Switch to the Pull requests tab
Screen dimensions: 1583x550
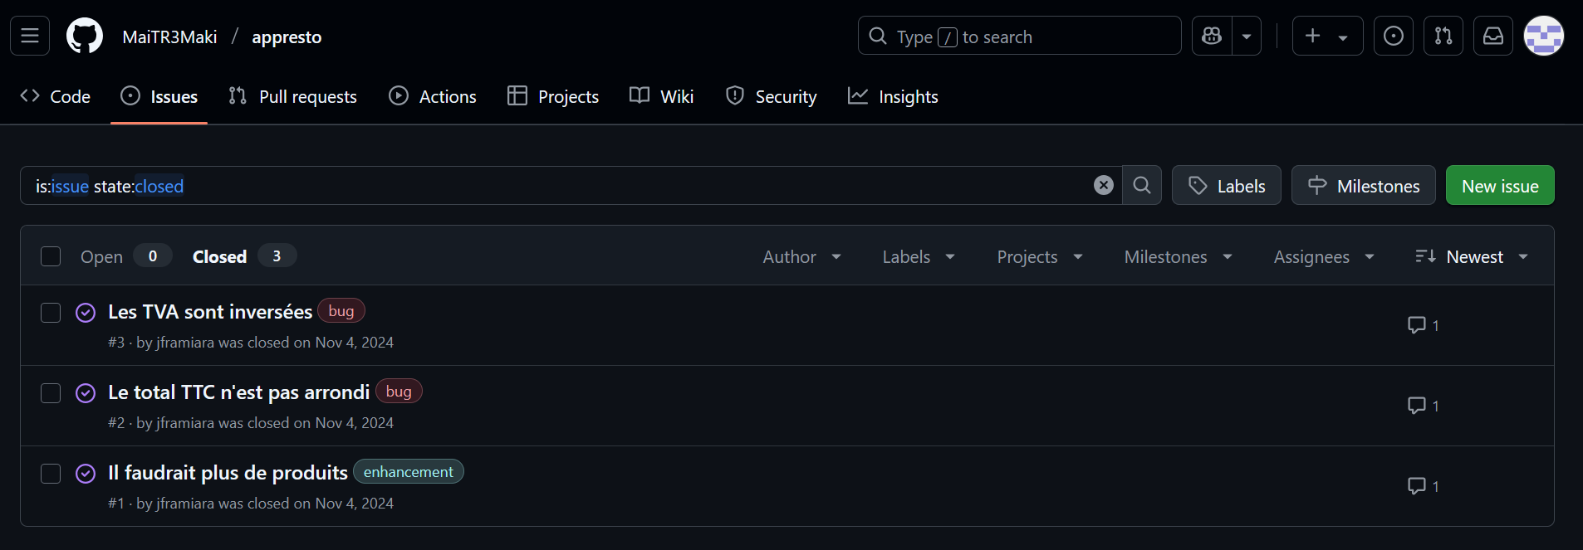coord(293,97)
